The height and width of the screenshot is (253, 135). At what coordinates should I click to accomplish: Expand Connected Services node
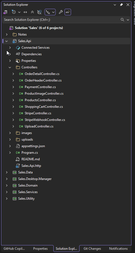pos(10,48)
